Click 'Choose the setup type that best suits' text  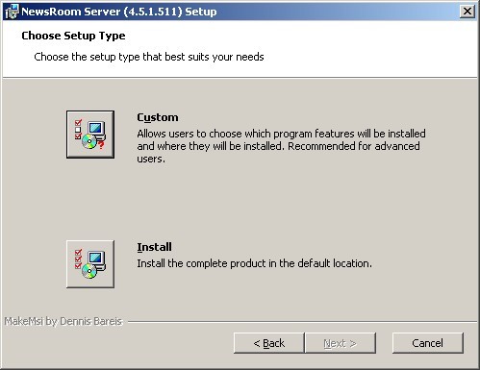click(x=149, y=57)
